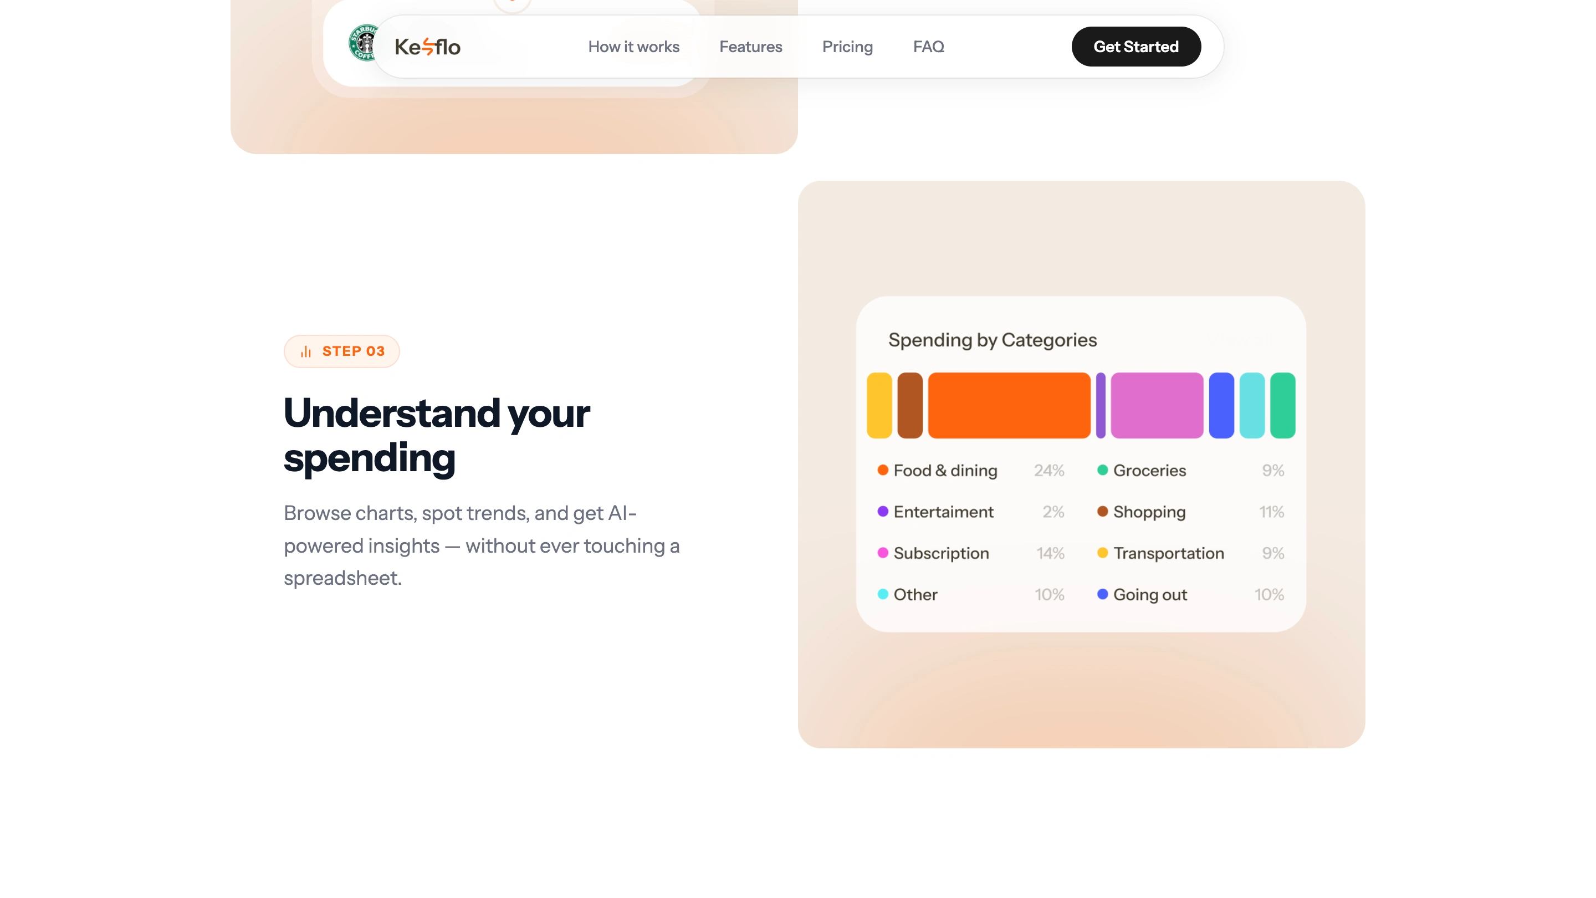
Task: Open the How it works menu item
Action: pos(633,47)
